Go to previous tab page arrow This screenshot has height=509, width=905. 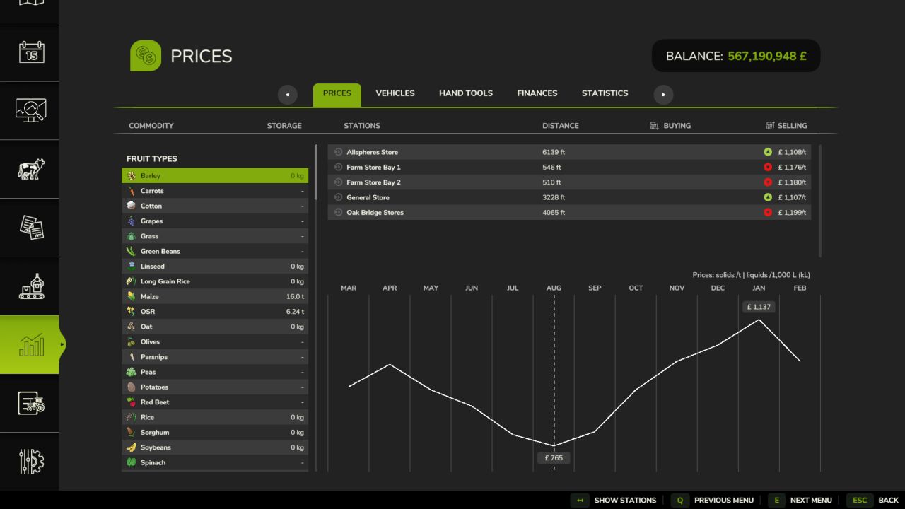pyautogui.click(x=288, y=94)
